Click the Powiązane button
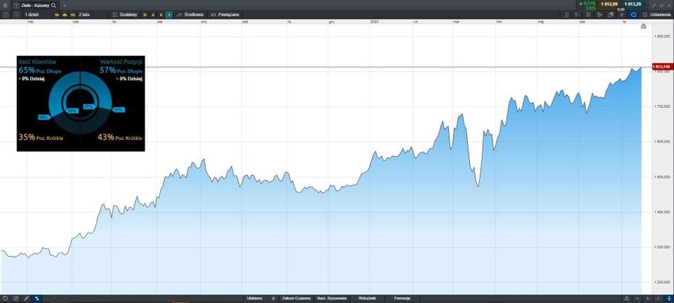The image size is (674, 303). (225, 13)
